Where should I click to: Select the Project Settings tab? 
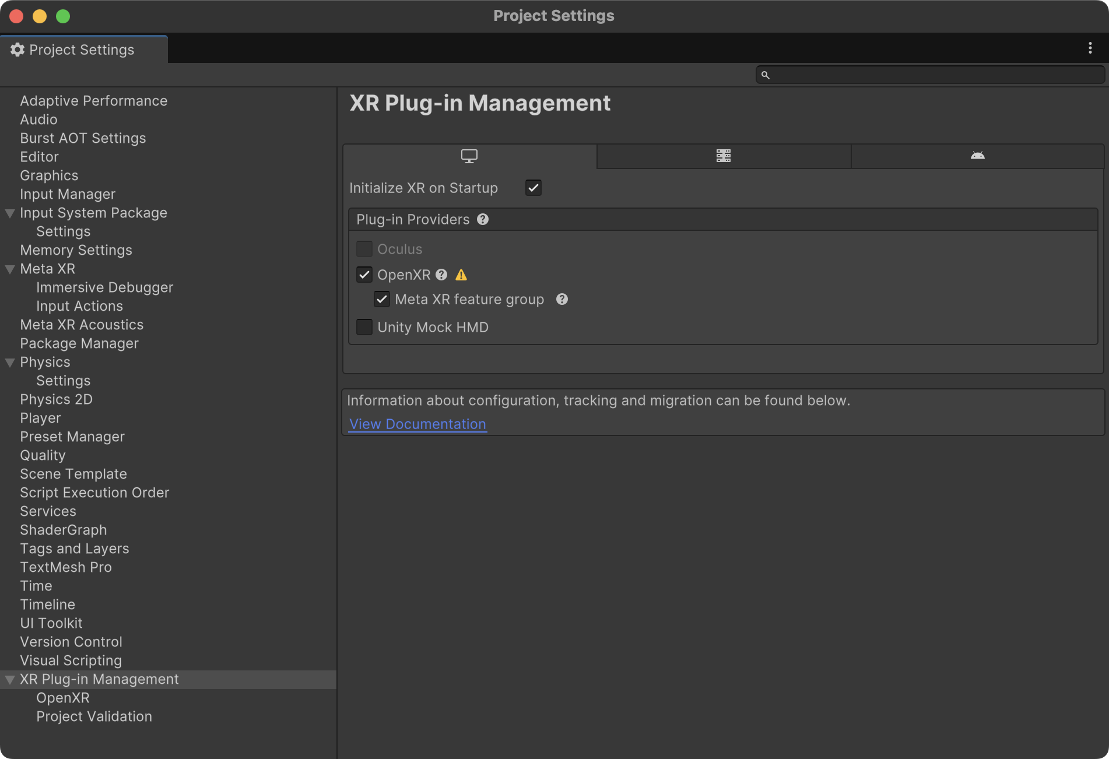(x=82, y=50)
